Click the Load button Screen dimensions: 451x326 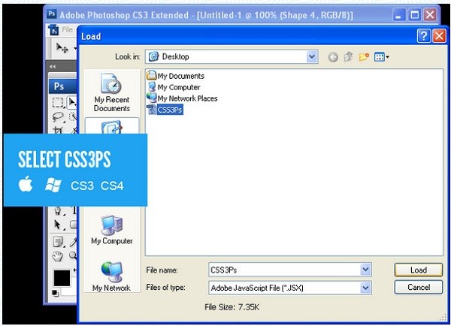[418, 270]
